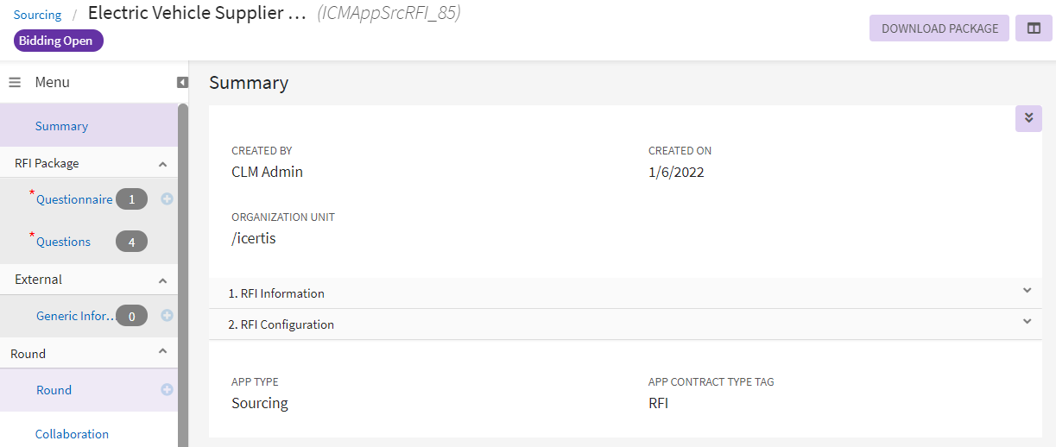Image resolution: width=1056 pixels, height=447 pixels.
Task: Go to Sourcing breadcrumb link
Action: point(37,15)
